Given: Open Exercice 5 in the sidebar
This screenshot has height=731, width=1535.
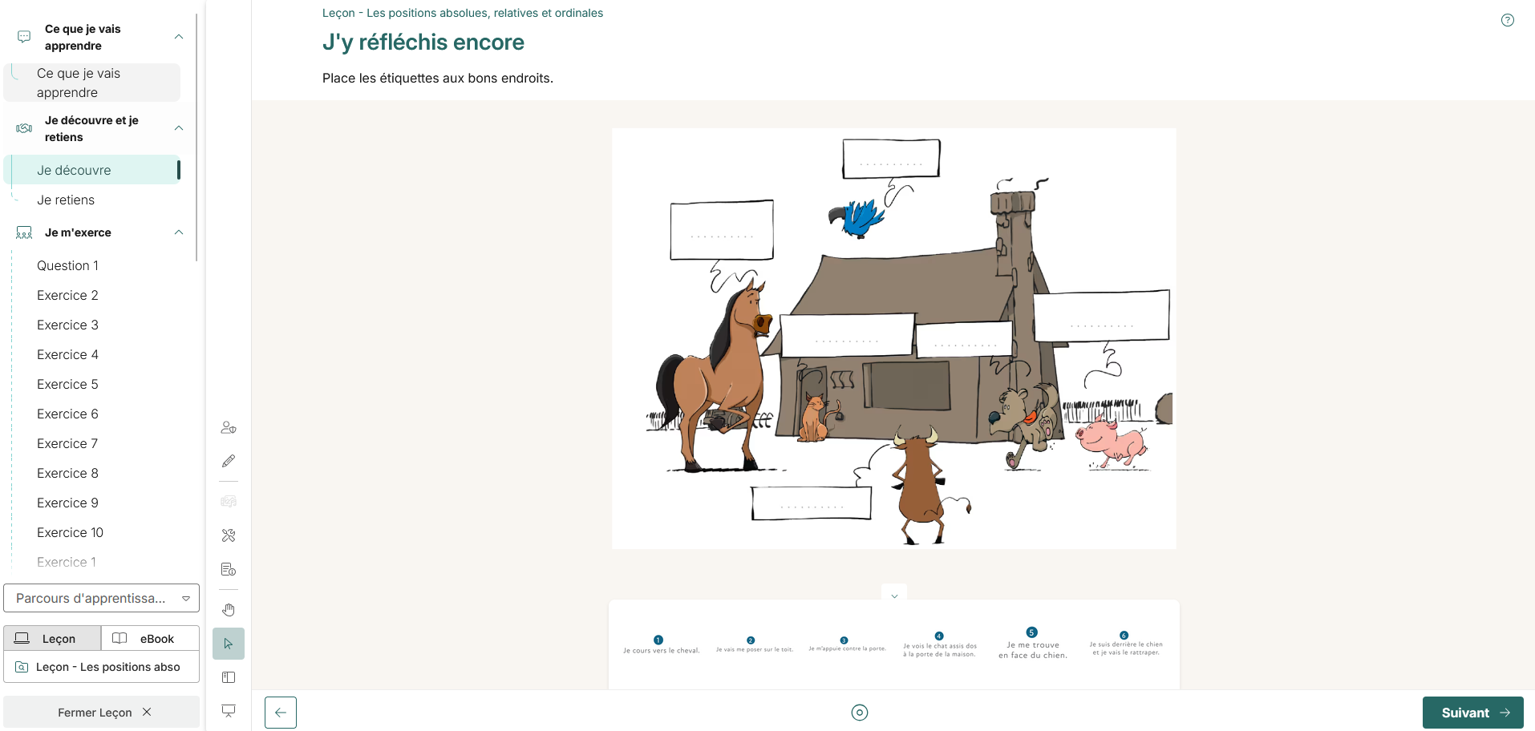Looking at the screenshot, I should tap(67, 385).
